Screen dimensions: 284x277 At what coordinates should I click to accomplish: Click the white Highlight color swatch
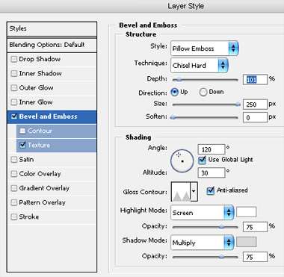coord(246,212)
